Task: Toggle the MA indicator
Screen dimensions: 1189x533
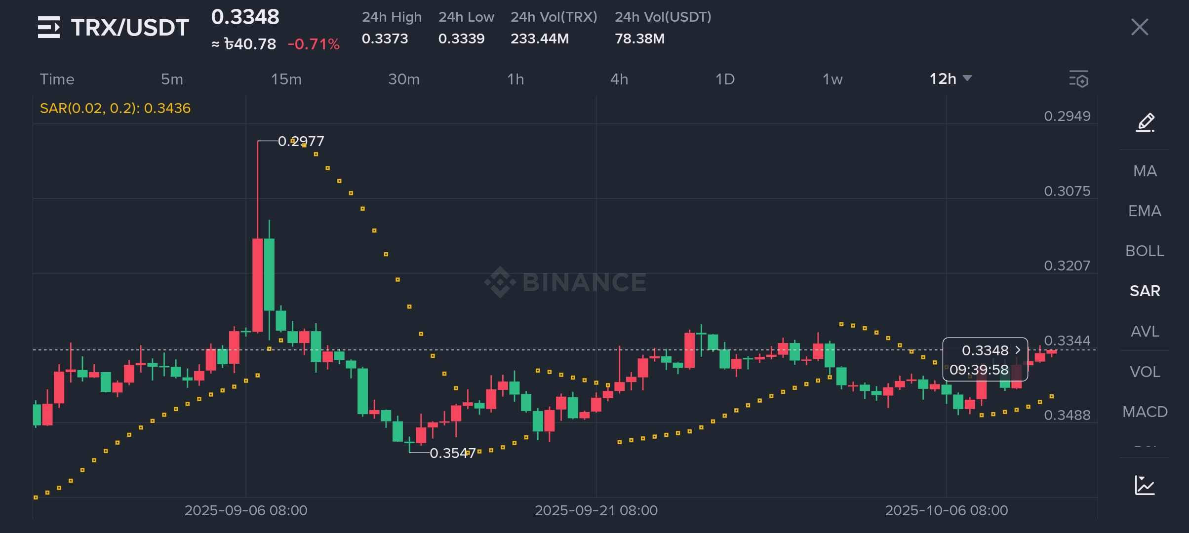Action: (1145, 171)
